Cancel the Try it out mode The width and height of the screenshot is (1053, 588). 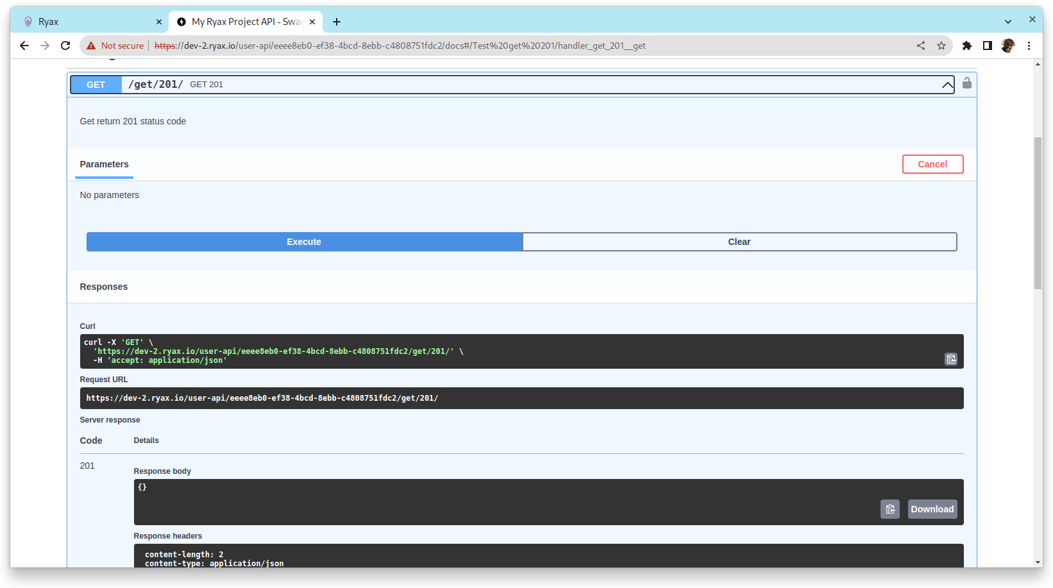pyautogui.click(x=932, y=164)
